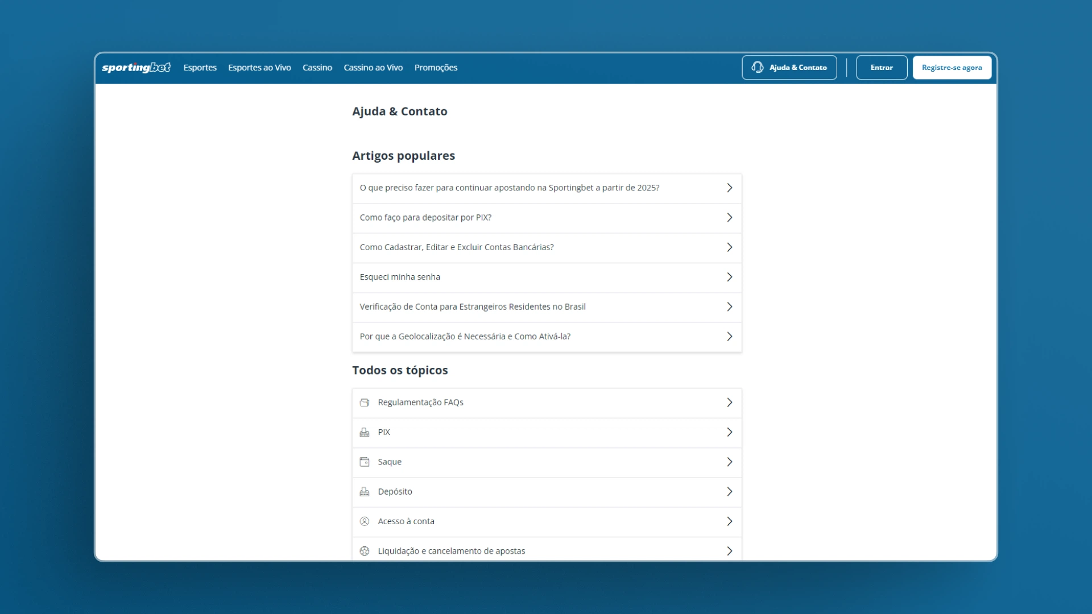Expand chevron next to Esqueci minha senha
Screen dimensions: 1092x614
[729, 277]
